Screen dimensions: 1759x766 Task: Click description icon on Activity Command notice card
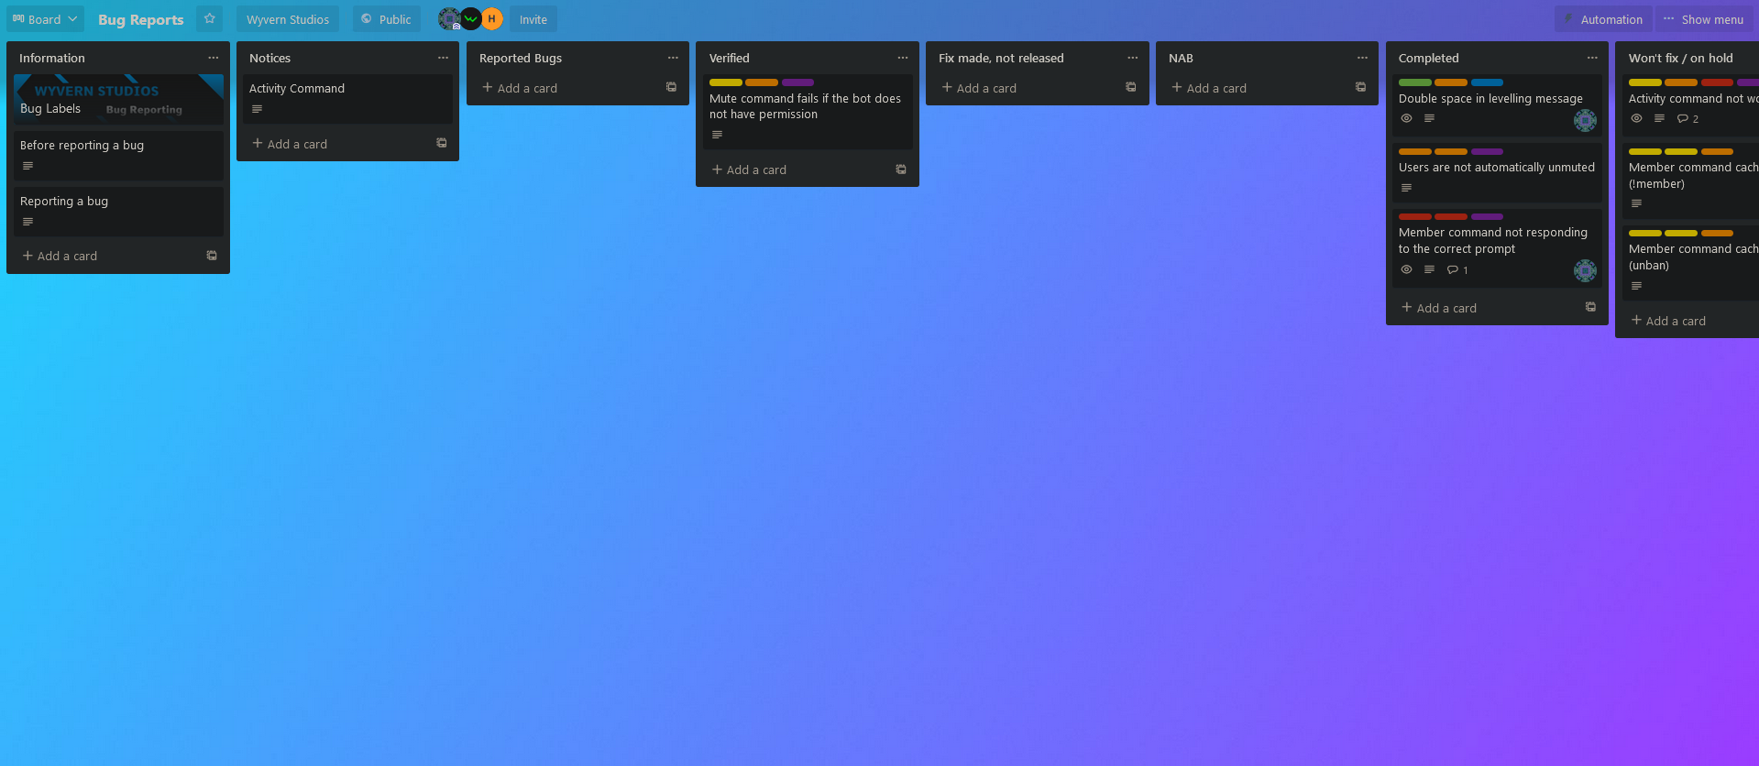coord(257,109)
